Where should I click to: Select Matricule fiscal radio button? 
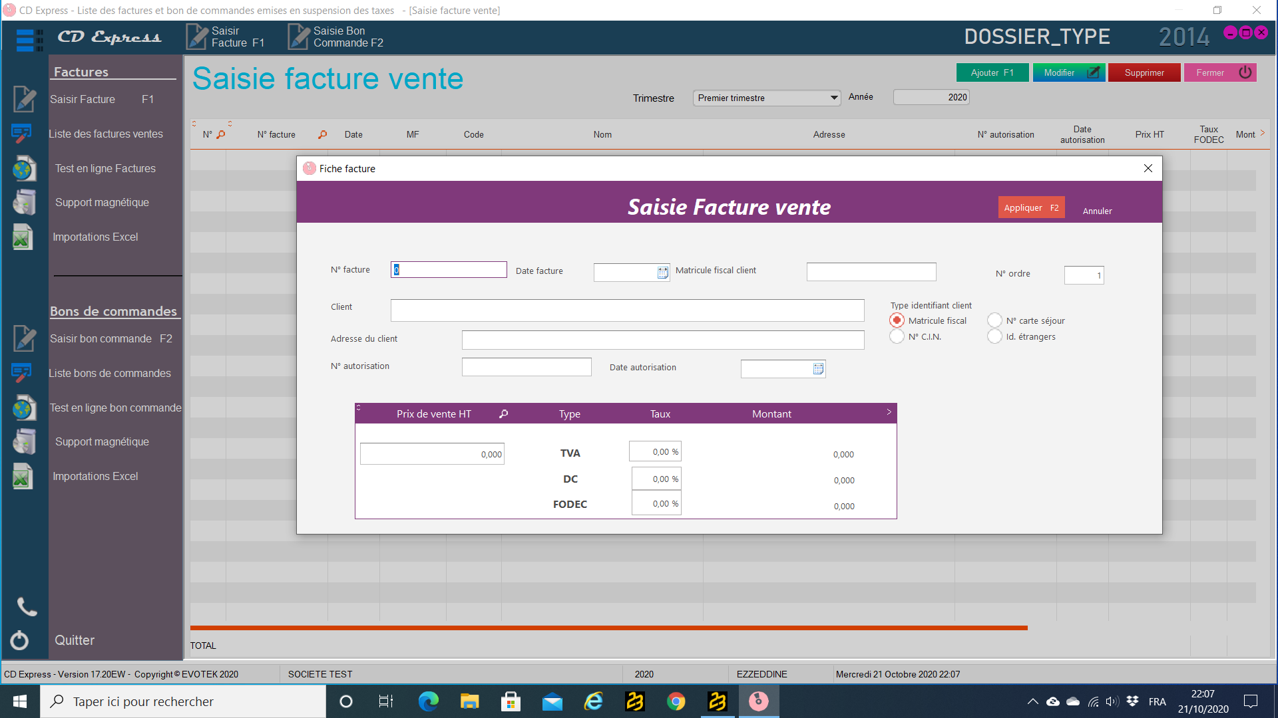tap(897, 320)
